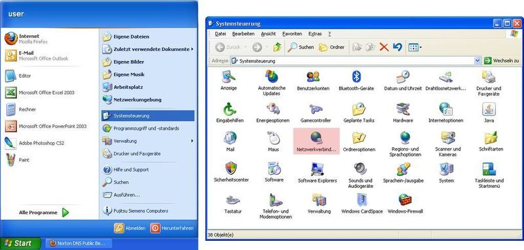Open Windows CardSpace icon

point(362,204)
